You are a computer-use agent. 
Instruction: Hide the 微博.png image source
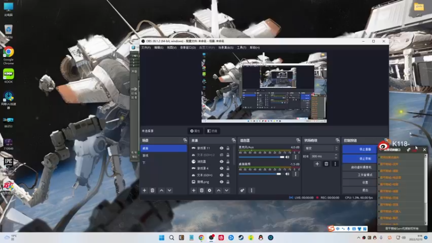tap(221, 182)
